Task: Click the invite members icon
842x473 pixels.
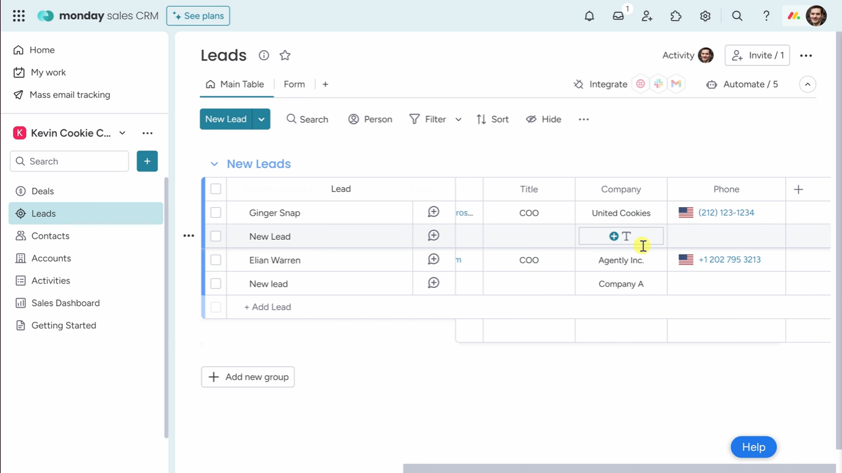Action: point(646,15)
